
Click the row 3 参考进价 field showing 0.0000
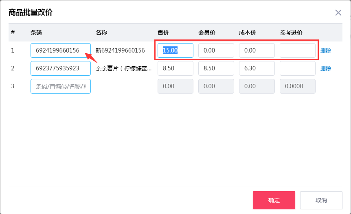click(x=297, y=86)
